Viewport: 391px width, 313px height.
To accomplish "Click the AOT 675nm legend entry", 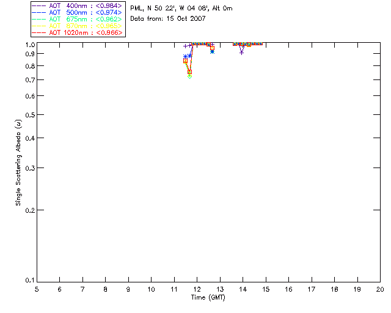I will [77, 19].
